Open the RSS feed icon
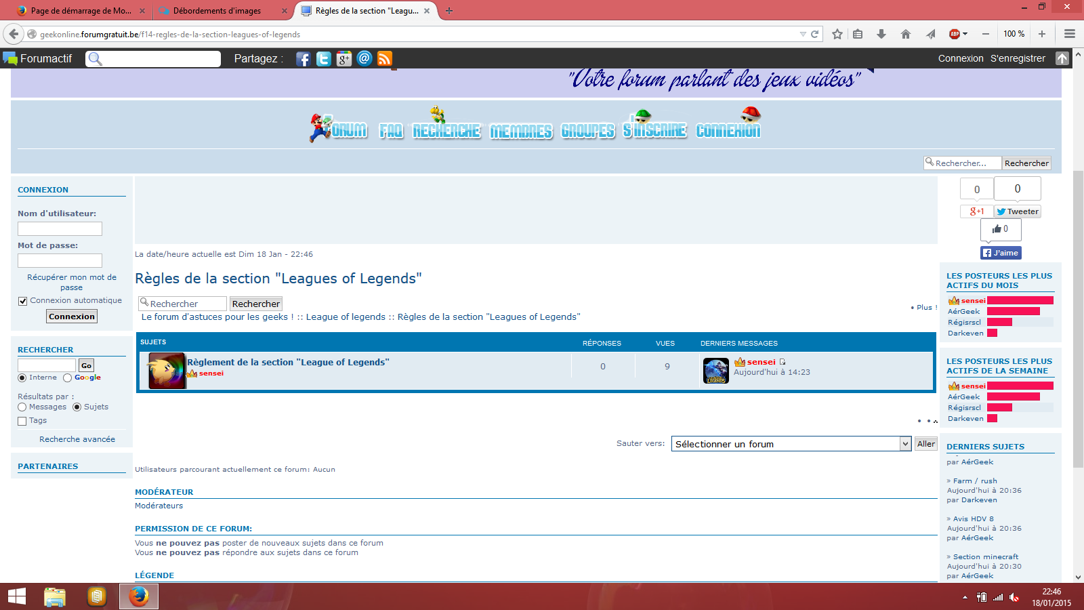Image resolution: width=1084 pixels, height=610 pixels. coord(385,59)
